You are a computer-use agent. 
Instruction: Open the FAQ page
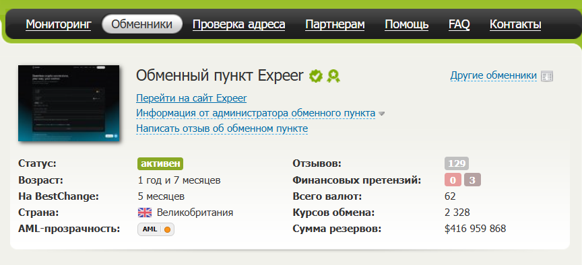click(x=459, y=24)
